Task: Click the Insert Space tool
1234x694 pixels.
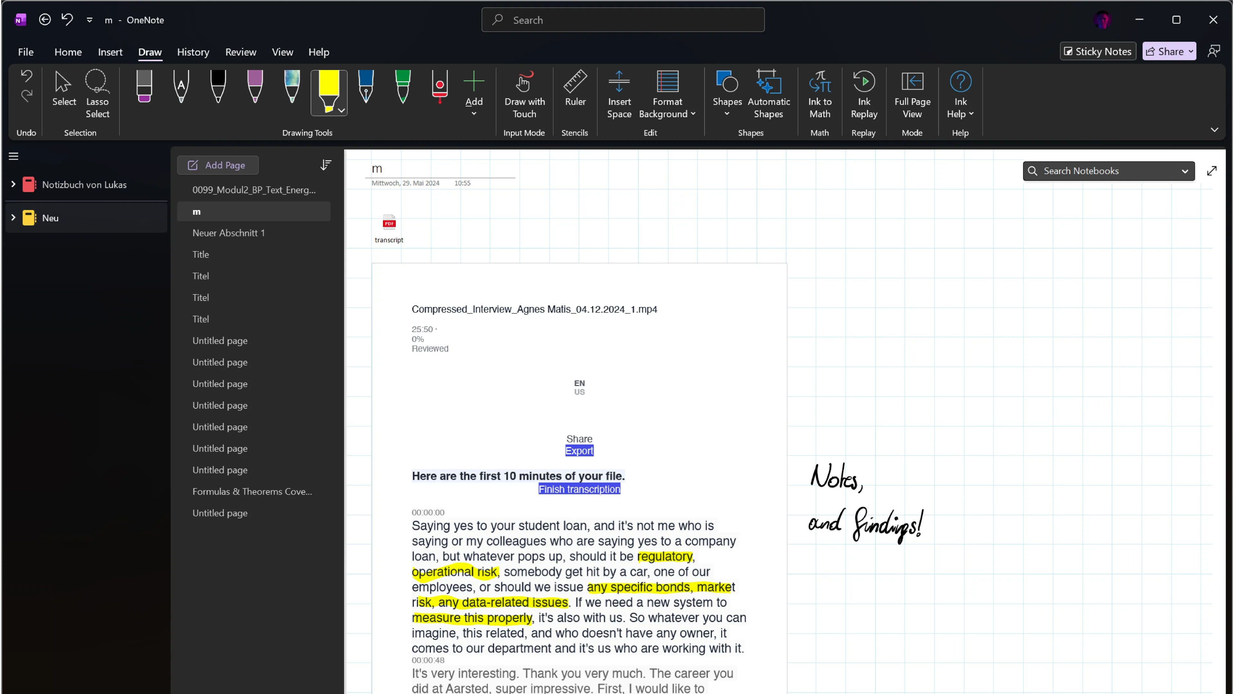Action: (619, 94)
